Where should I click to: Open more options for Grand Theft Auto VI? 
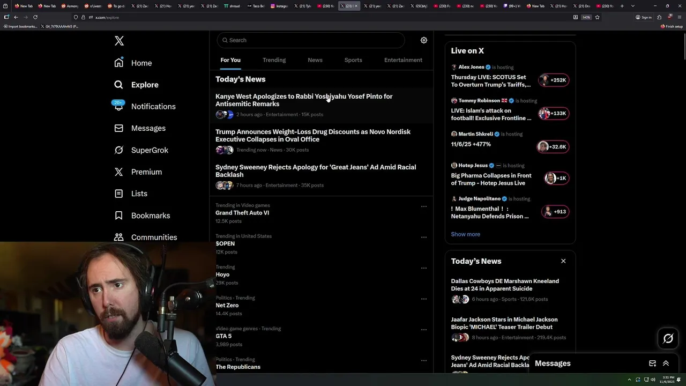coord(423,206)
